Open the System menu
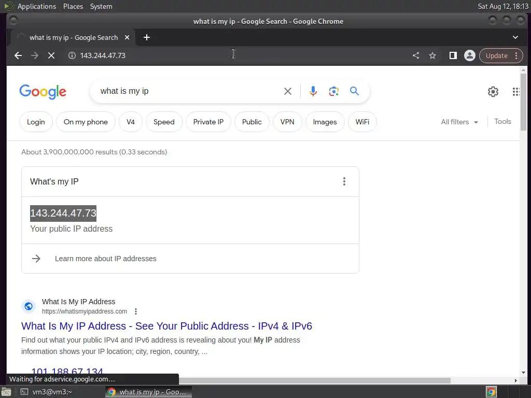This screenshot has width=531, height=398. (101, 6)
